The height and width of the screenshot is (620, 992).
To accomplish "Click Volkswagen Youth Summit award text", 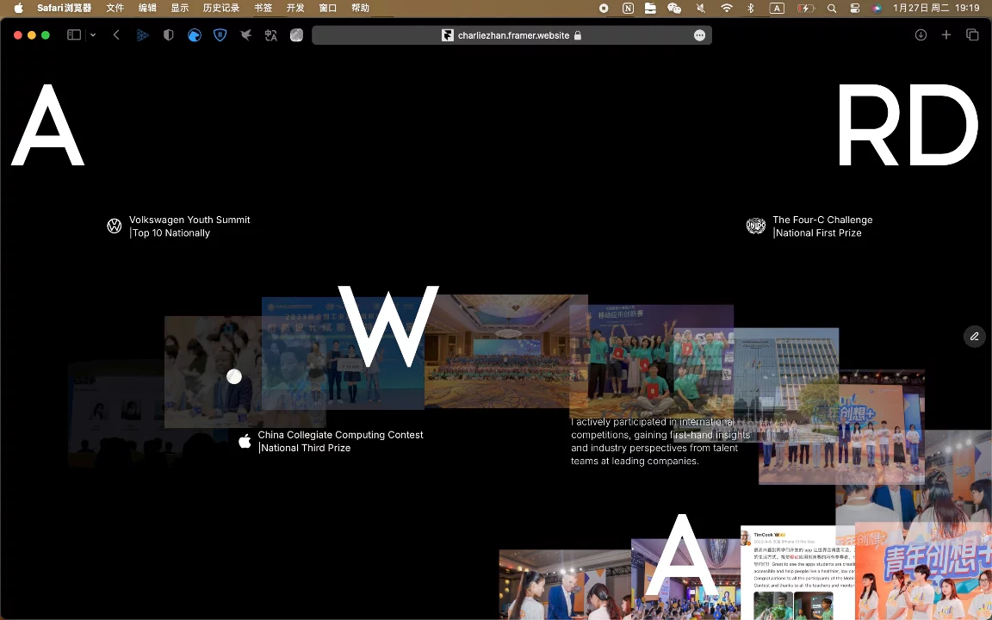I will (x=189, y=220).
